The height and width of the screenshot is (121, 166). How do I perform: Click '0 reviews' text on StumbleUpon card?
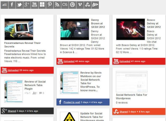[x=122, y=103]
